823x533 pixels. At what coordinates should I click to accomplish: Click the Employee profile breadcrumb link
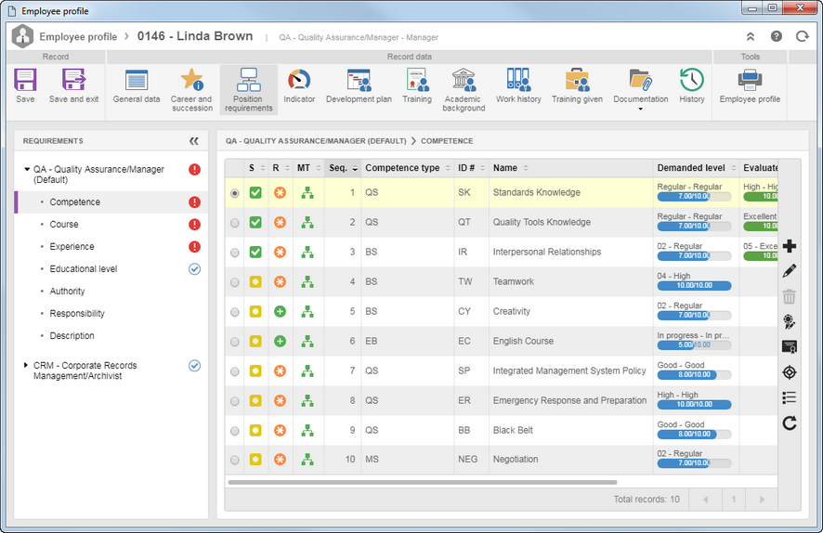(x=78, y=37)
